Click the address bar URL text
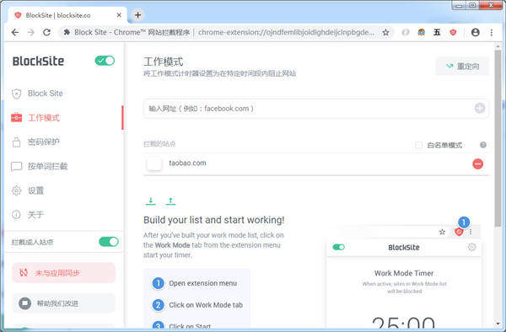Image resolution: width=506 pixels, height=332 pixels. (x=286, y=32)
